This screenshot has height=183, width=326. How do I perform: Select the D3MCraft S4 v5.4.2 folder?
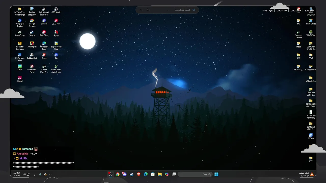pos(311,103)
